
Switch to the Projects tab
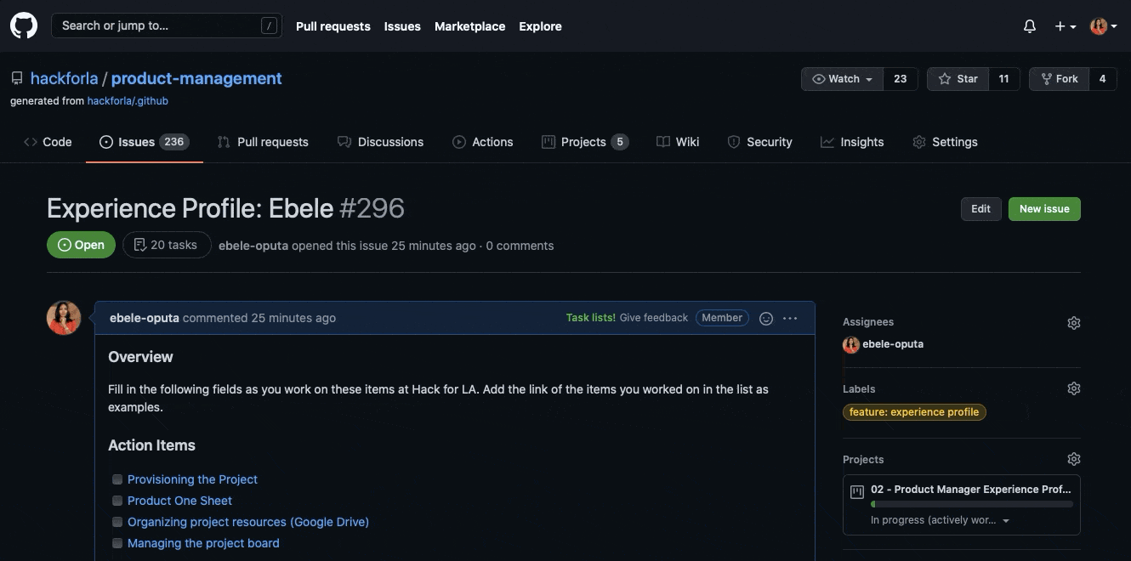[585, 142]
